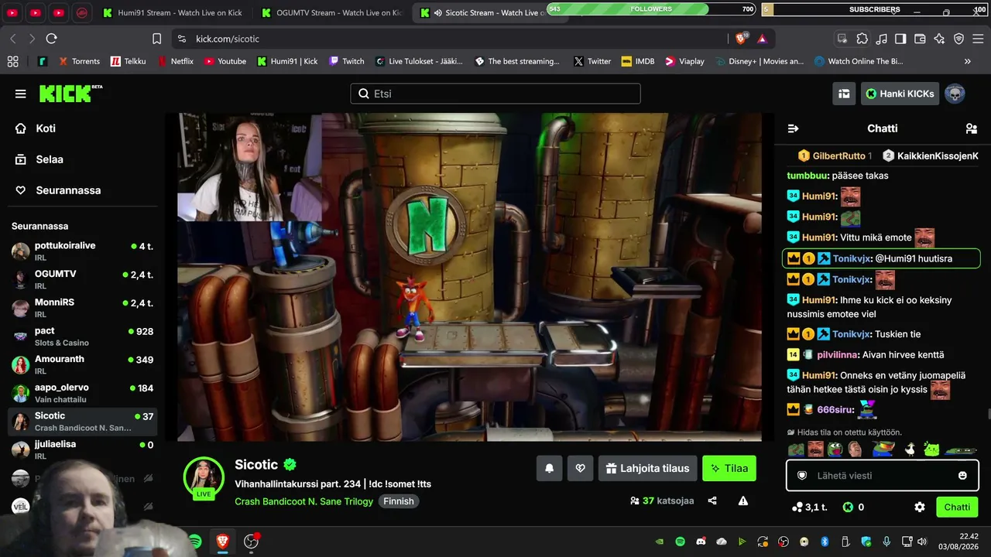Open the Brave browser taskbar icon
This screenshot has height=557, width=991.
[x=222, y=542]
